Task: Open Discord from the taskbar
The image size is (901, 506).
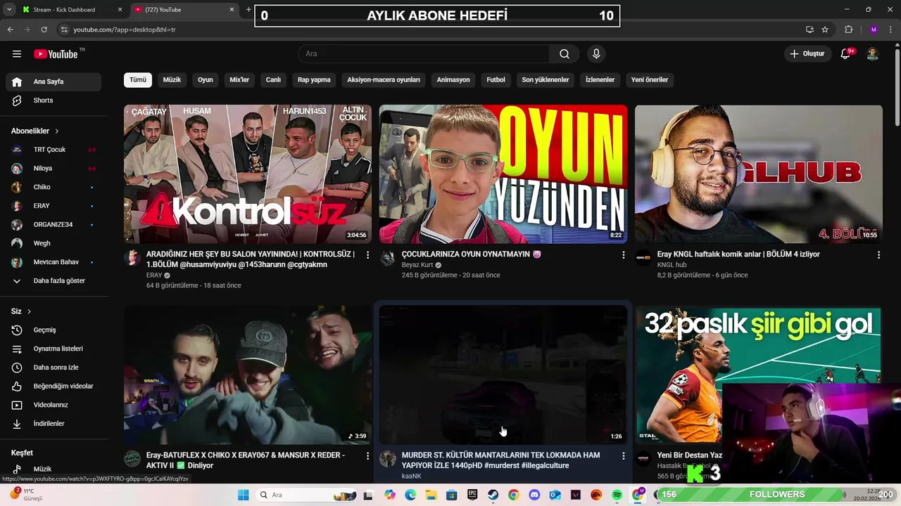Action: point(534,495)
